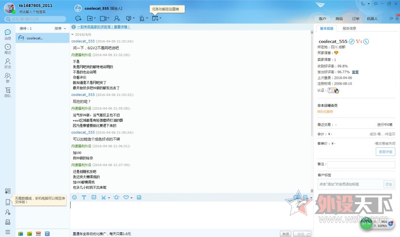Open the 排序 sort dropdown
Screen dimensions: 400x237
60,28
